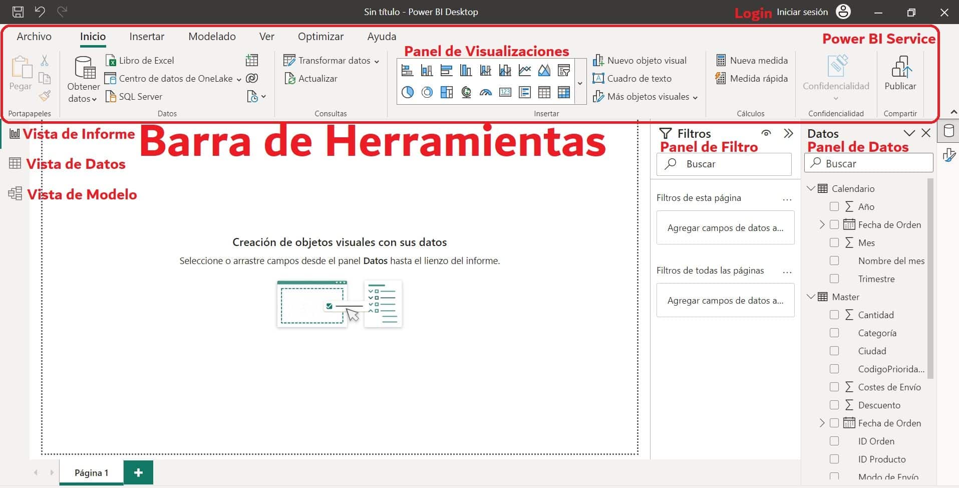Open the Model view icon in sidebar
Viewport: 959px width, 488px height.
[x=15, y=193]
